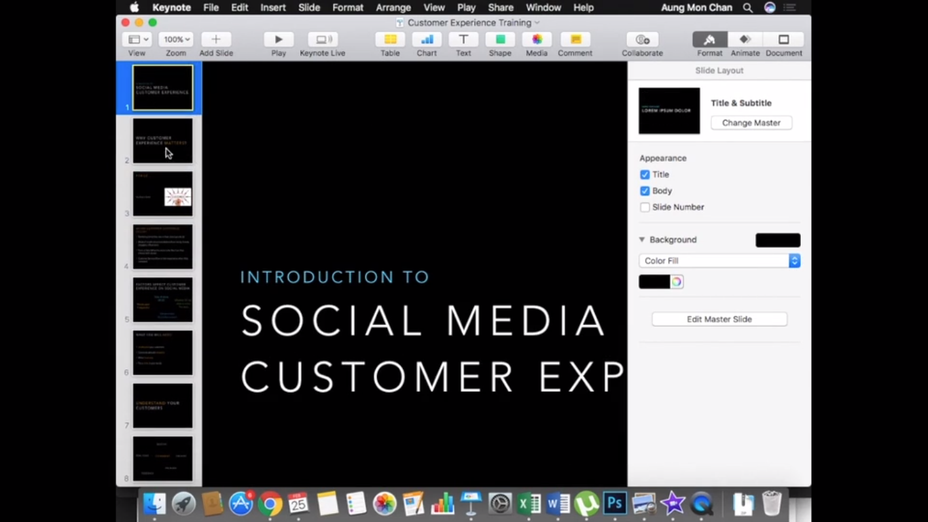Select slide 7 Understand Your Customers
Viewport: 928px width, 522px height.
pos(162,406)
